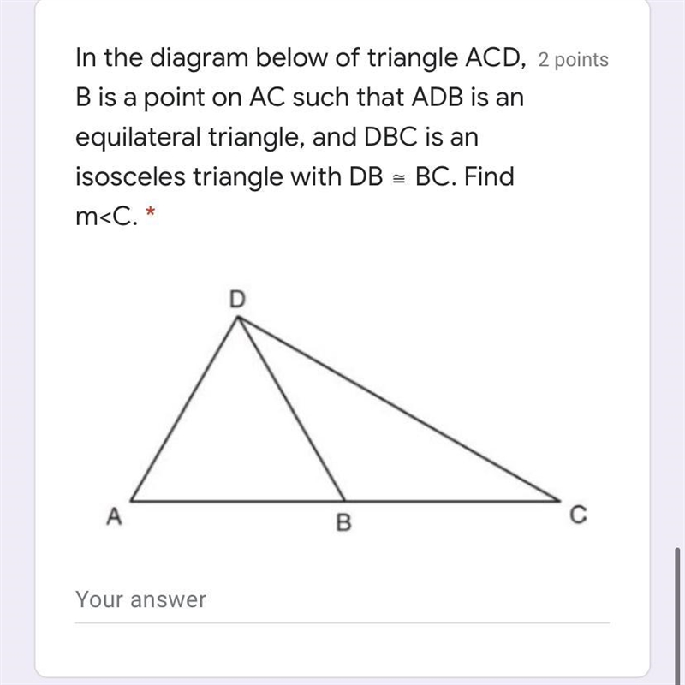The width and height of the screenshot is (685, 685).
Task: Click vertex label B in the diagram
Action: pyautogui.click(x=343, y=522)
